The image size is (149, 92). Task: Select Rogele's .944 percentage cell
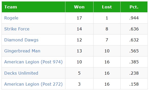(134, 18)
